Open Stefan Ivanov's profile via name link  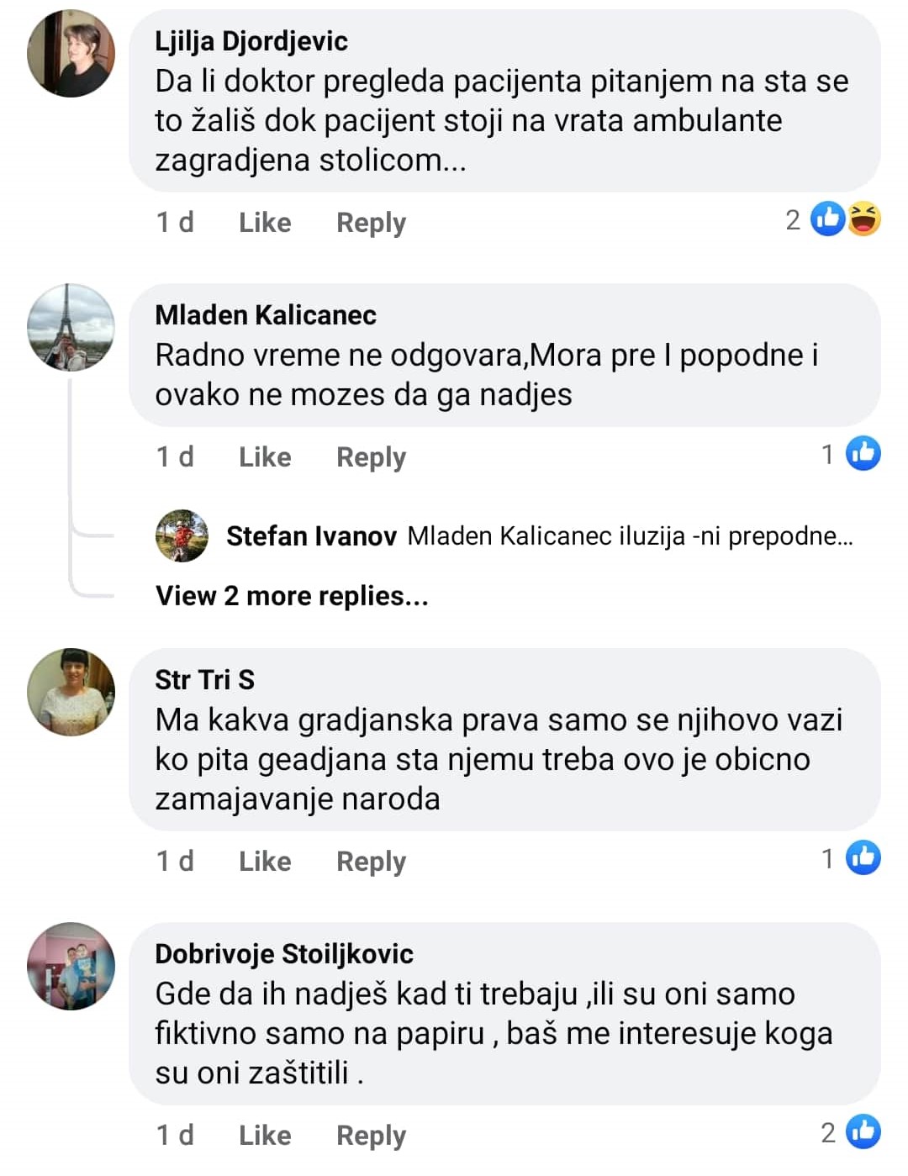point(311,536)
